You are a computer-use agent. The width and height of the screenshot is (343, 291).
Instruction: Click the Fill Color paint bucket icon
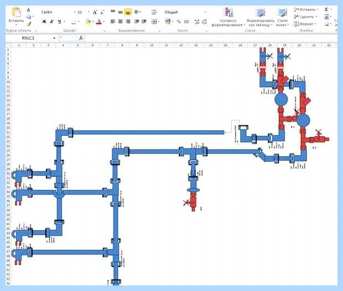(x=88, y=22)
